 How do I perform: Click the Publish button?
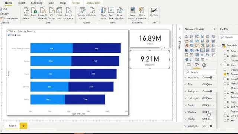154,12
